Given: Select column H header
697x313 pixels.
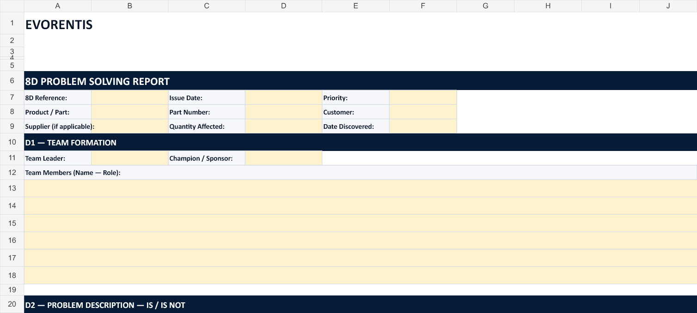Looking at the screenshot, I should pyautogui.click(x=548, y=6).
